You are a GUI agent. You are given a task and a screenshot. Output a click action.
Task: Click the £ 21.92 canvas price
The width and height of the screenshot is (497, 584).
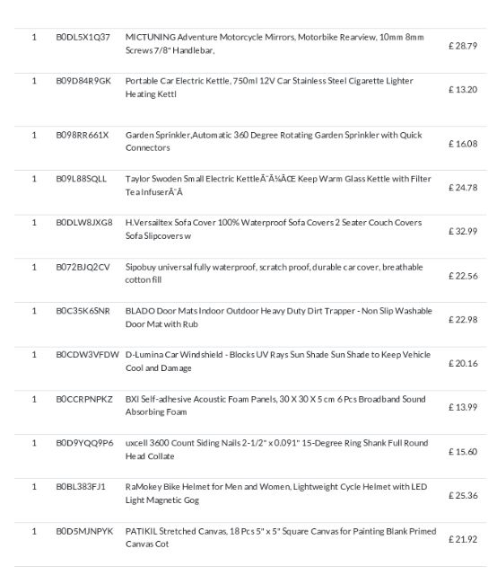(463, 539)
